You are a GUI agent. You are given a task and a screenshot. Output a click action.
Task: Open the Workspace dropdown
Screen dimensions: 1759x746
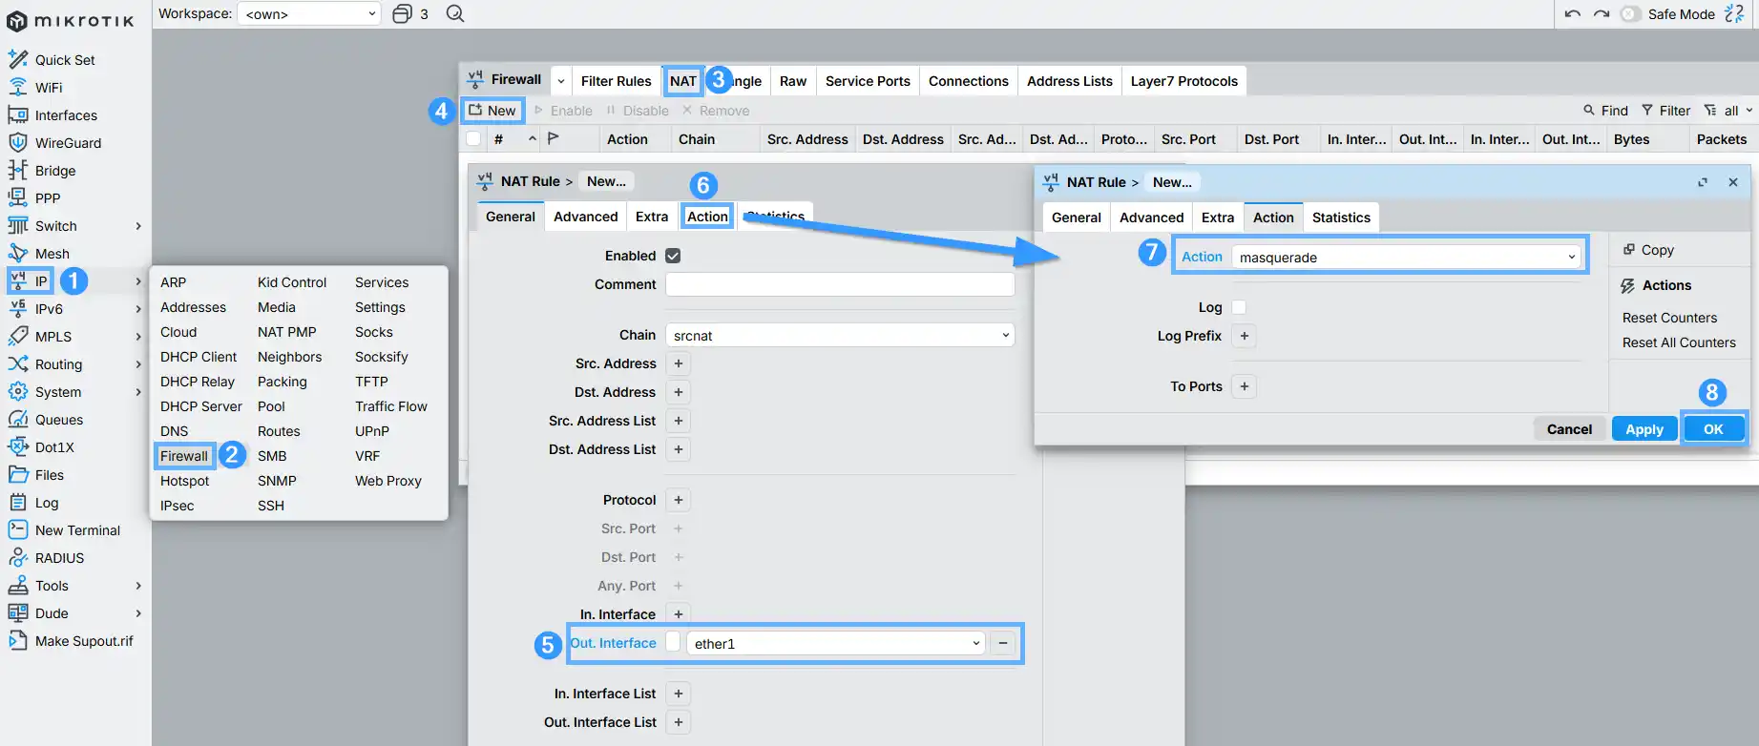(x=309, y=13)
